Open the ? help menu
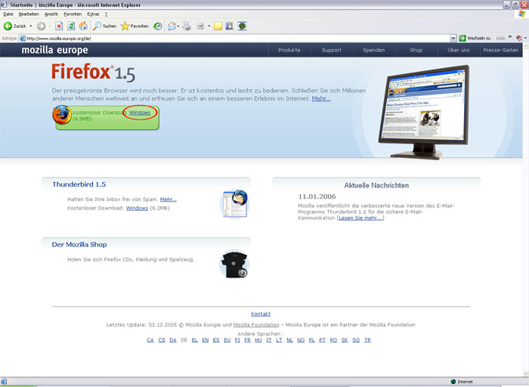529x387 pixels. click(106, 14)
